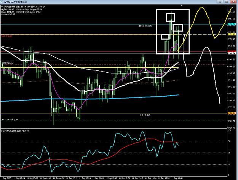Click the 25 level on stochastic scale
Viewport: 238px width, 180px height.
pos(229,164)
